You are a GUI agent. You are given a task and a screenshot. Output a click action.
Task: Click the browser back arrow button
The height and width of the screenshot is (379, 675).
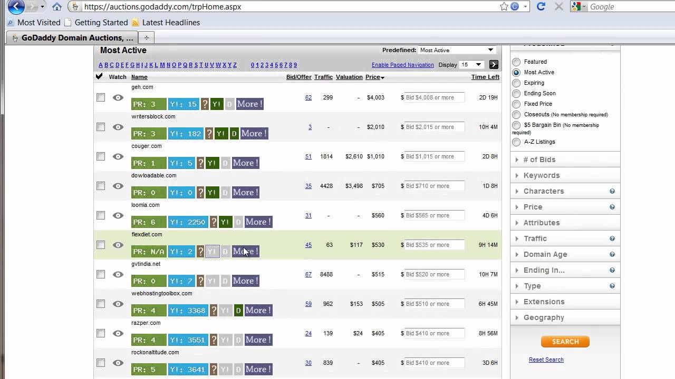(15, 7)
